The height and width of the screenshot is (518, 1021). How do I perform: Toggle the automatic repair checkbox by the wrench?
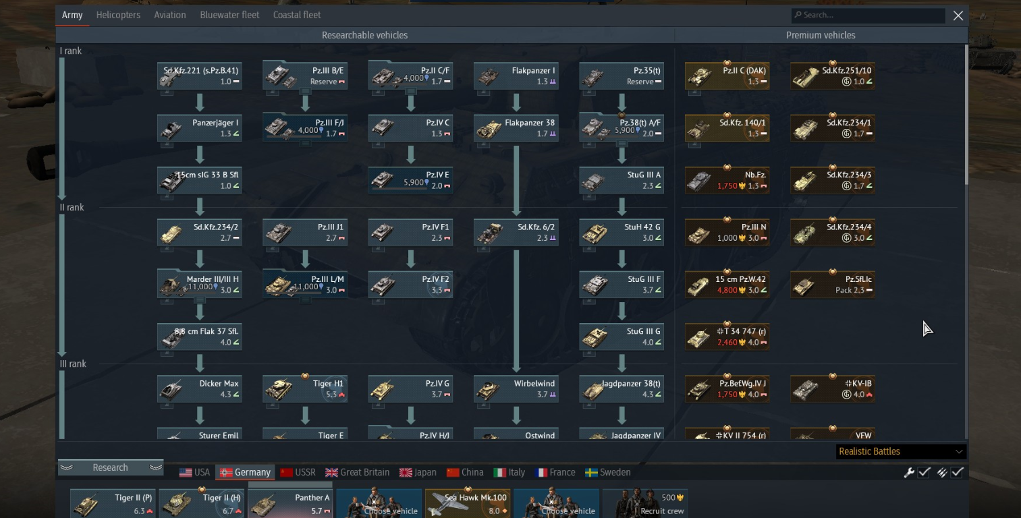click(x=925, y=473)
